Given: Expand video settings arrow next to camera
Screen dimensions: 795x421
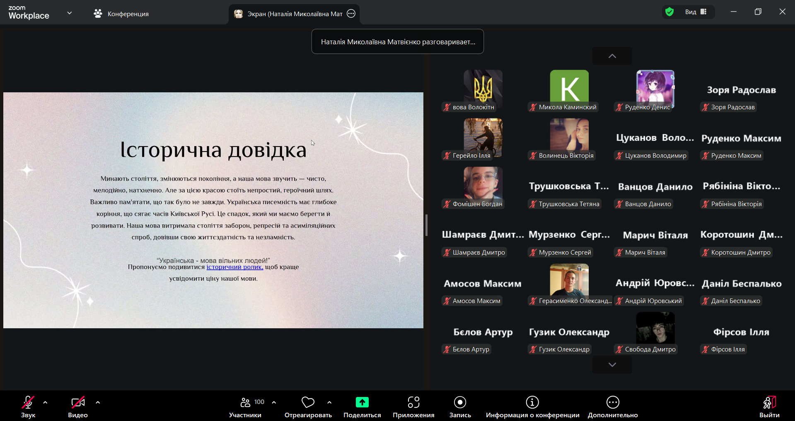Looking at the screenshot, I should (x=98, y=402).
